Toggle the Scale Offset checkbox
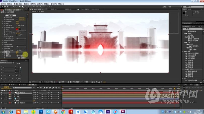The width and height of the screenshot is (204, 114). point(17,25)
